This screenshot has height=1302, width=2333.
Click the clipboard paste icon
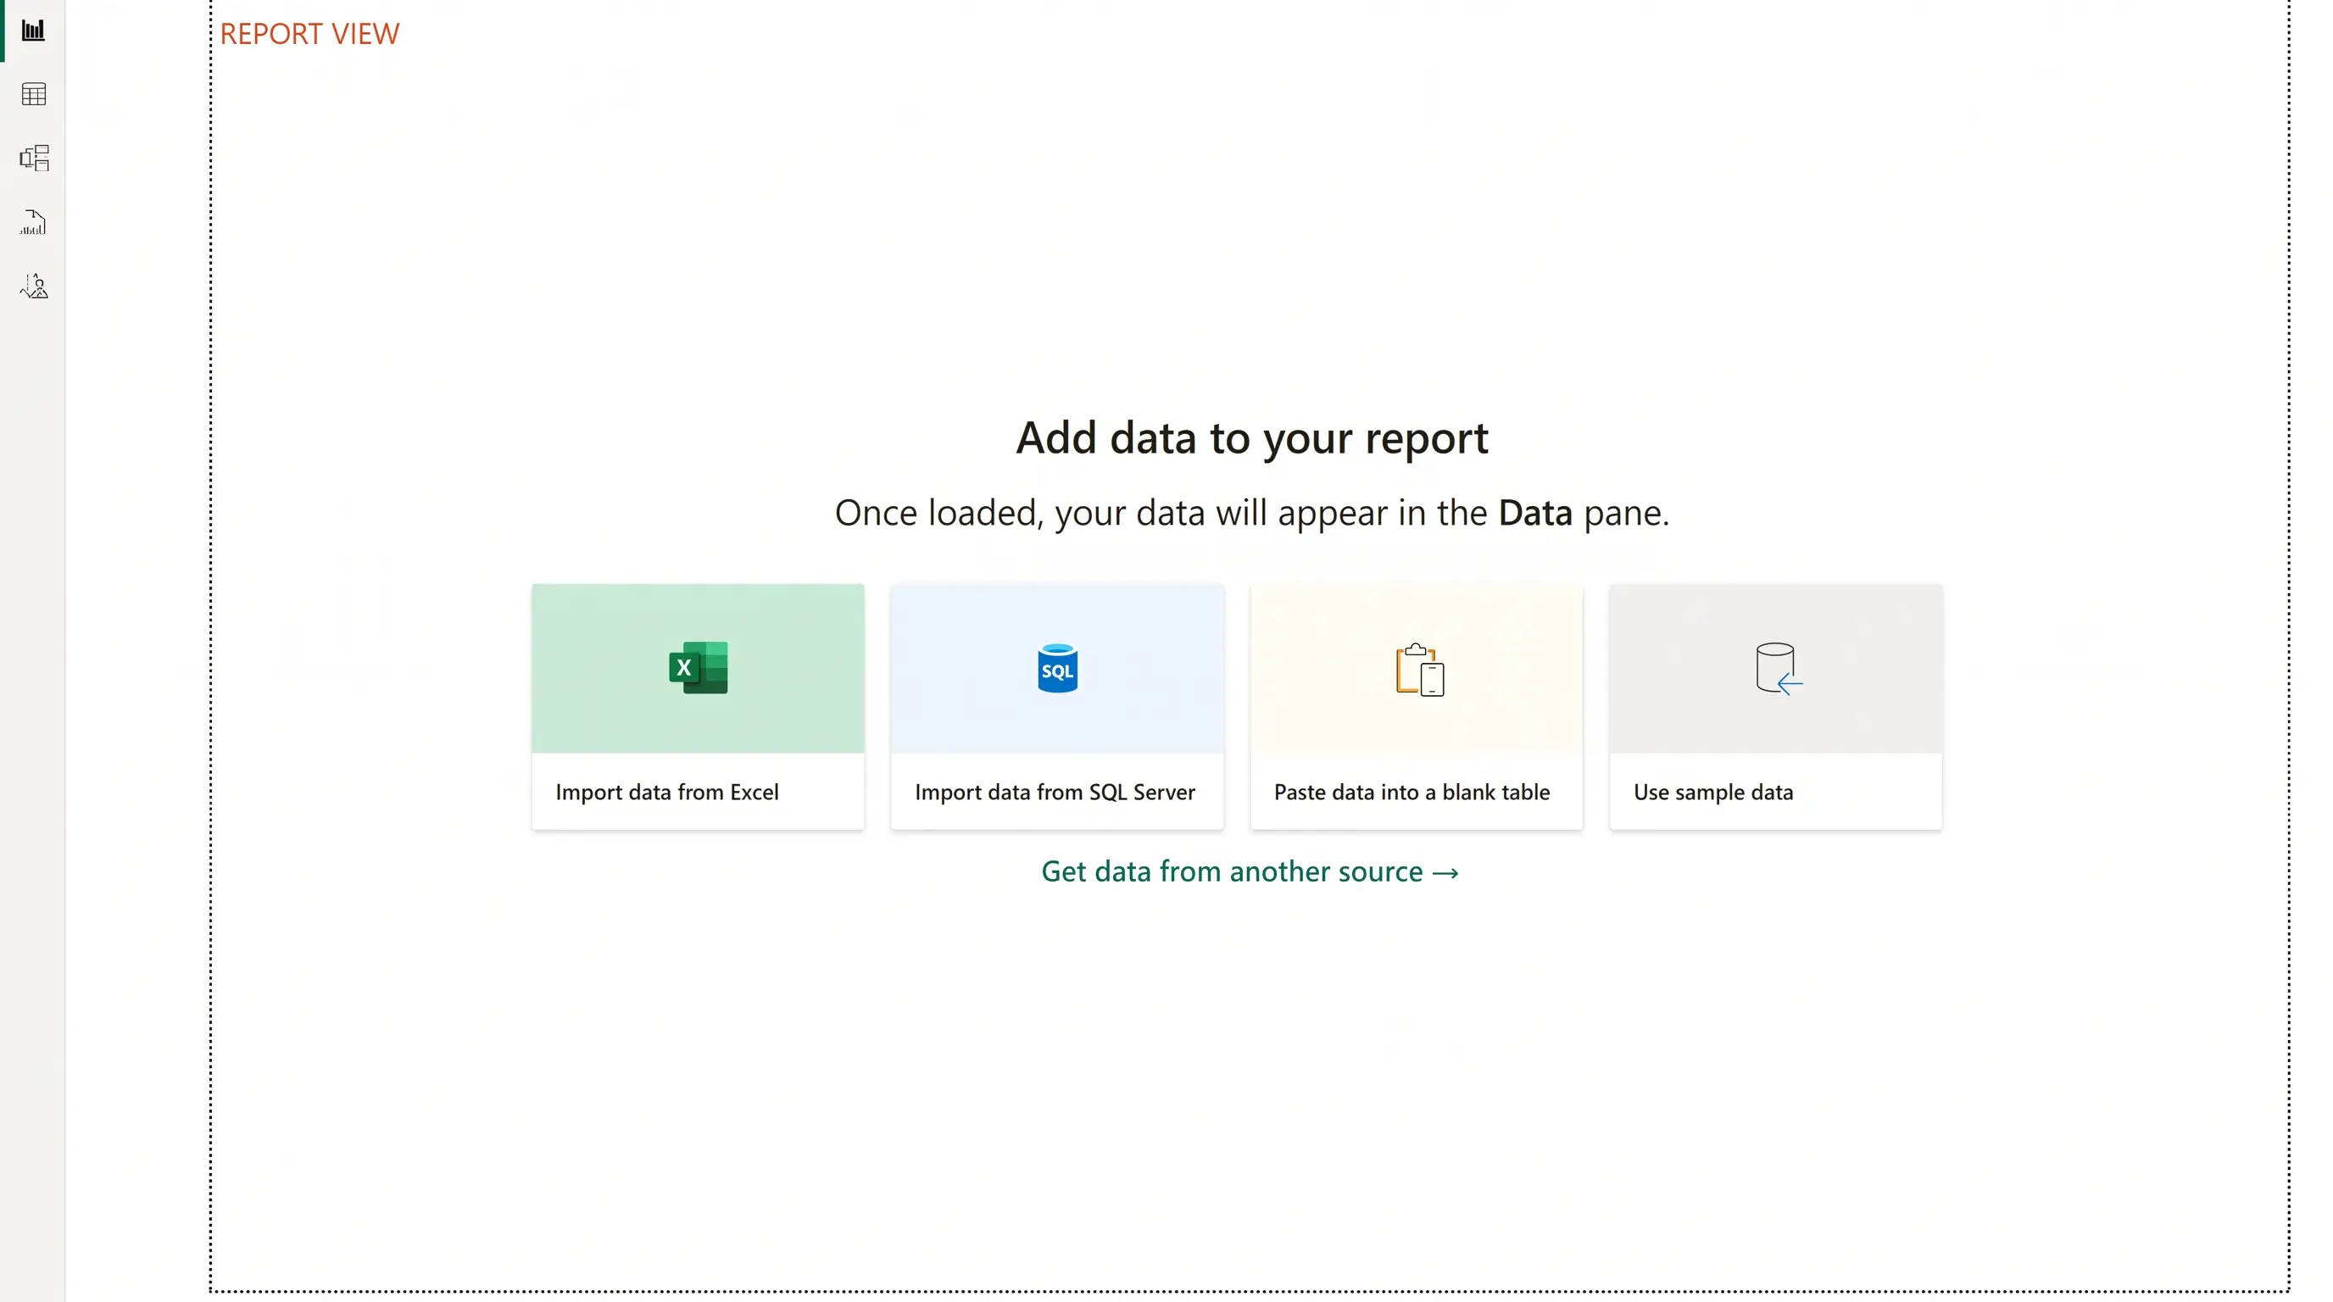click(x=1420, y=670)
